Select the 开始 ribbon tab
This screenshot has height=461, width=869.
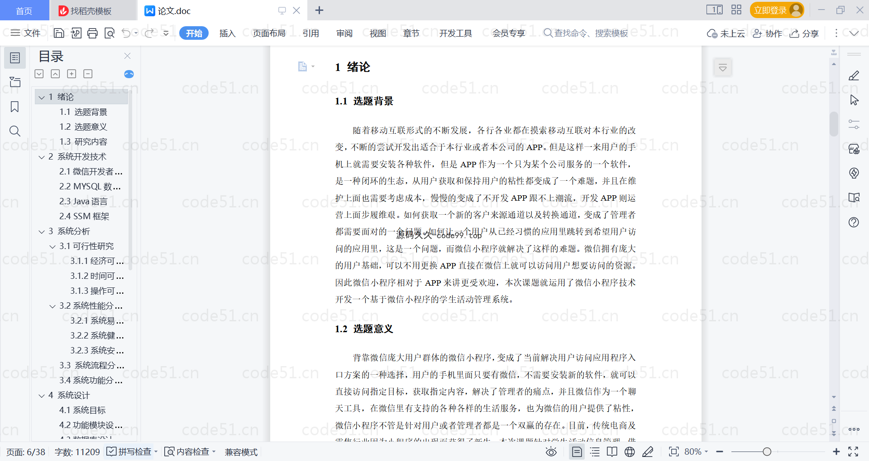[194, 33]
